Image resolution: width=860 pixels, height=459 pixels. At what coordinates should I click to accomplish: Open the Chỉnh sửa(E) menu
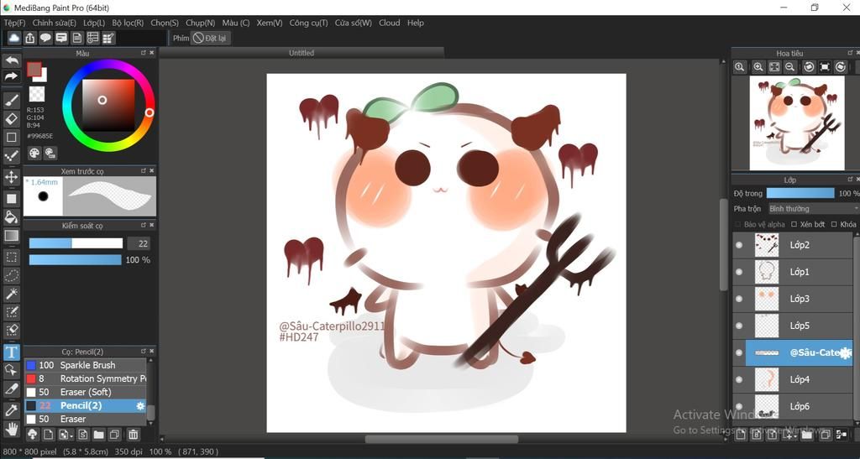point(55,23)
